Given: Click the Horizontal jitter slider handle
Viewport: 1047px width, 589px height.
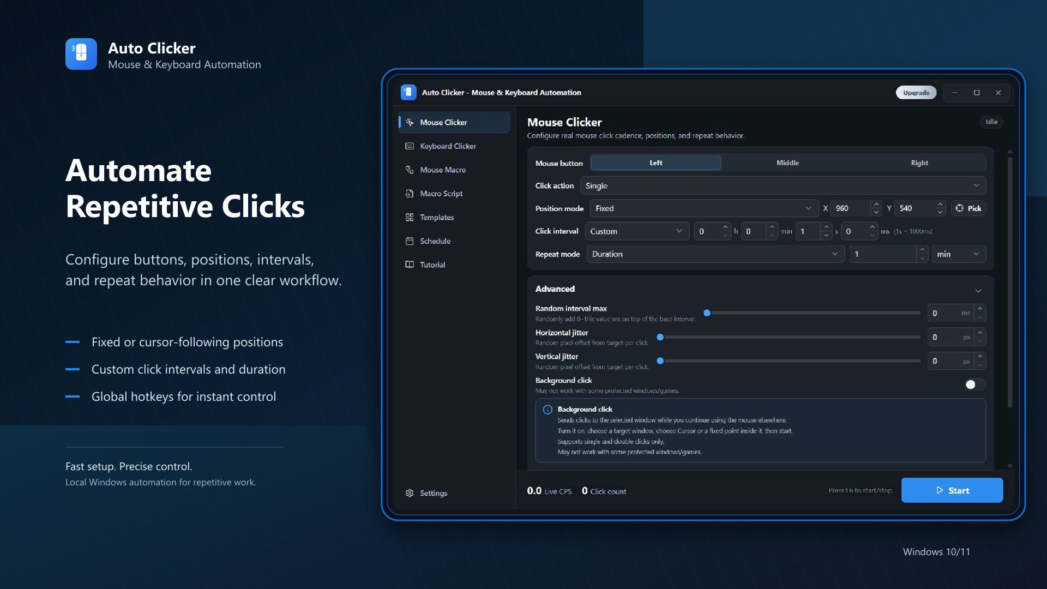Looking at the screenshot, I should [x=660, y=337].
